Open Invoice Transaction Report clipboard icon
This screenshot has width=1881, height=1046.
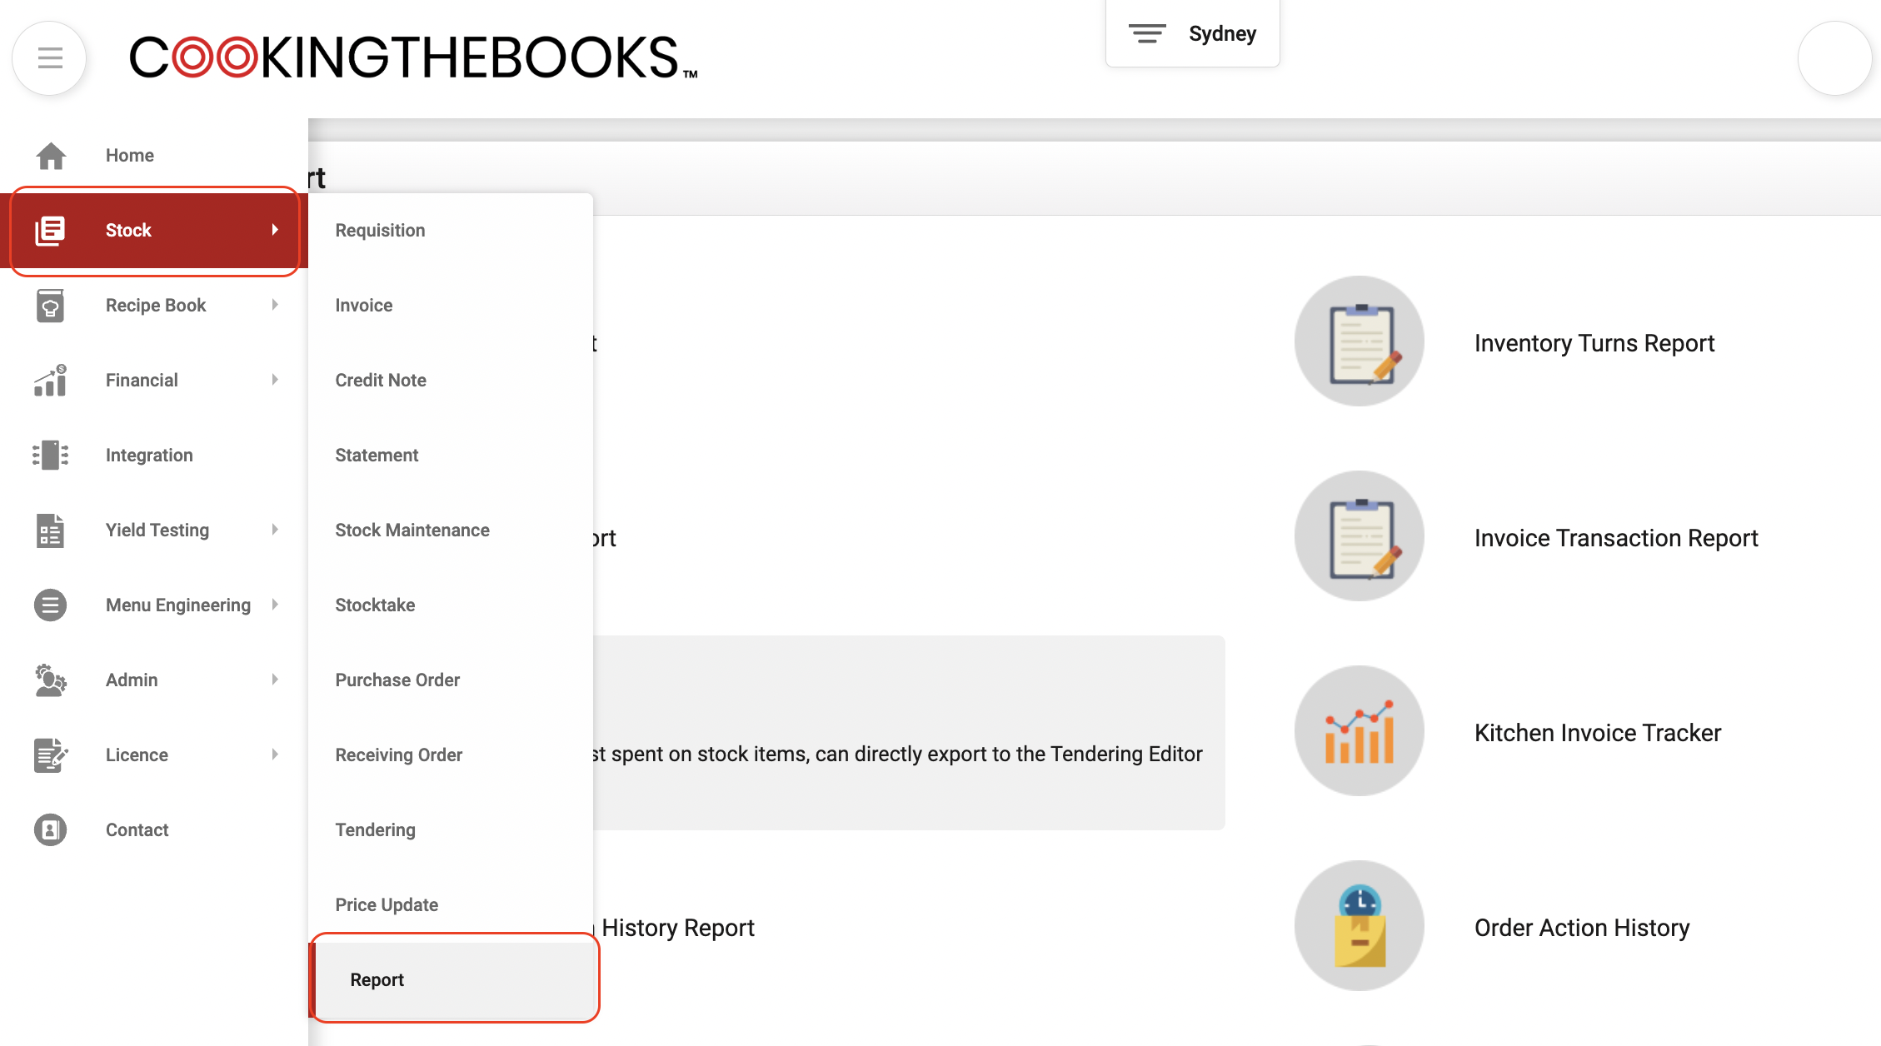[x=1360, y=536]
